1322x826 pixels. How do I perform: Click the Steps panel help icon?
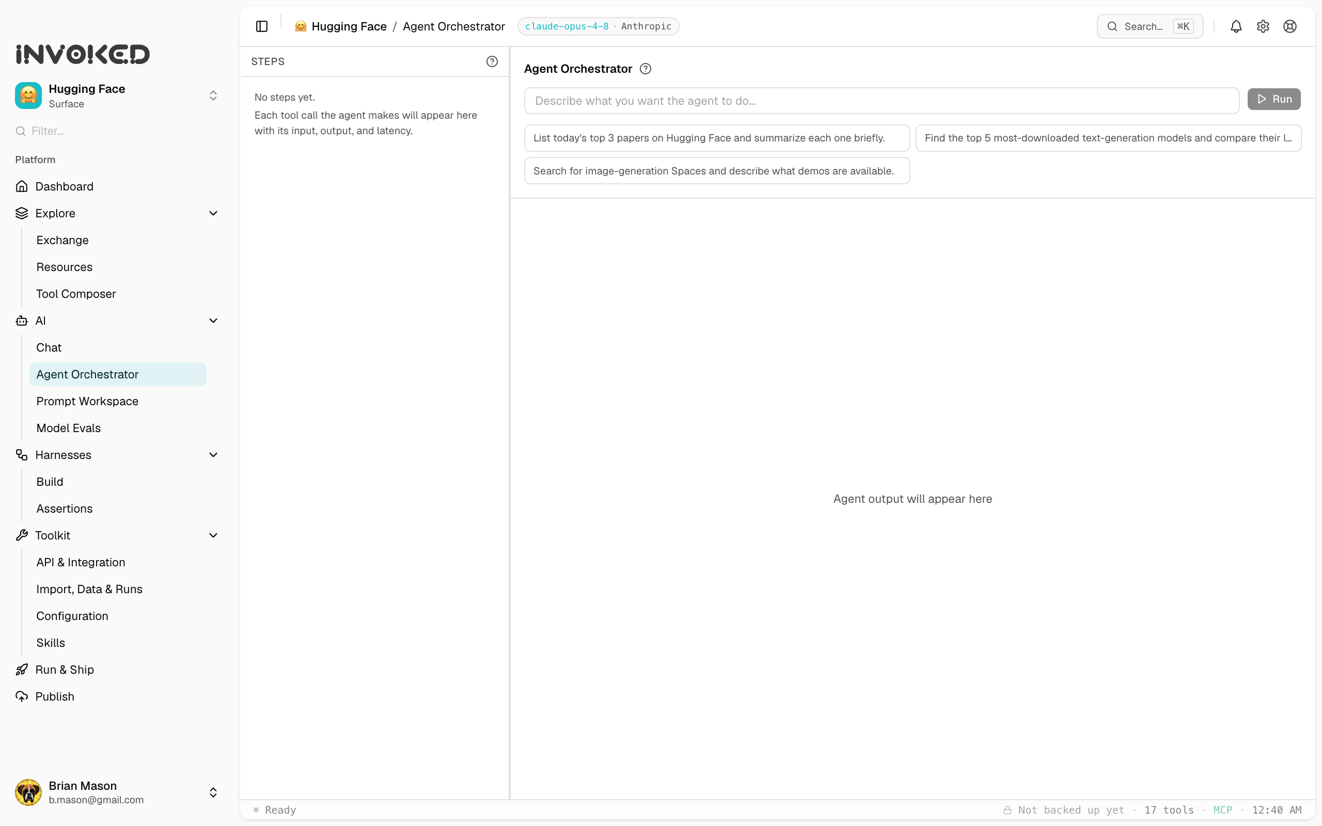coord(492,61)
